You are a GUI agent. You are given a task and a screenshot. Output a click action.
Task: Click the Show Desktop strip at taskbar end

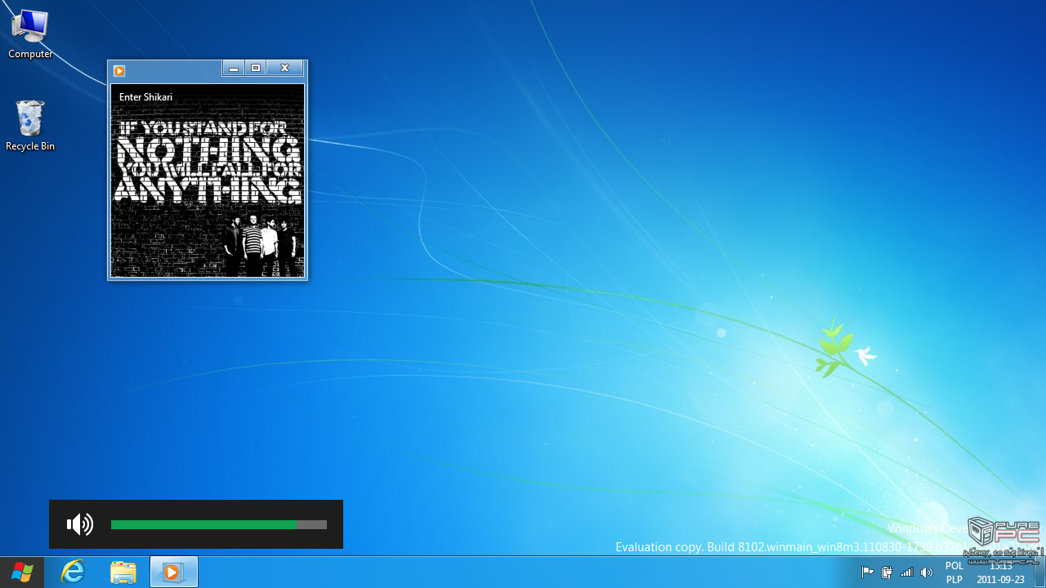point(1040,572)
